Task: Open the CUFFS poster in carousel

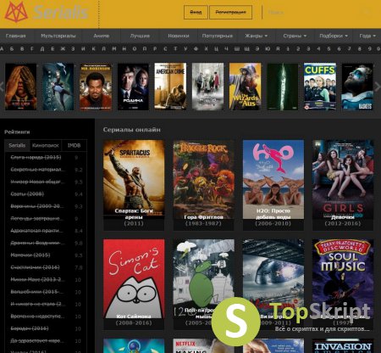Action: (x=320, y=87)
